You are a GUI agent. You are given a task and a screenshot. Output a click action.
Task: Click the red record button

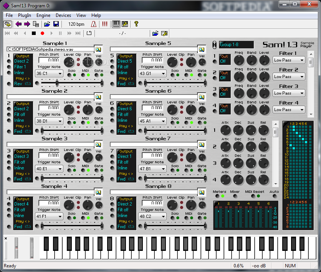pyautogui.click(x=42, y=33)
